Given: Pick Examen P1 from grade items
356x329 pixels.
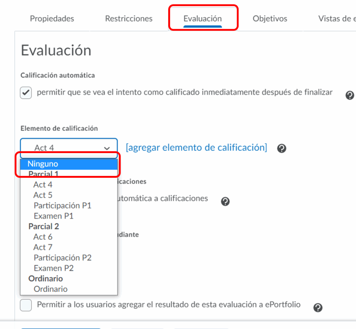Looking at the screenshot, I should coord(54,216).
